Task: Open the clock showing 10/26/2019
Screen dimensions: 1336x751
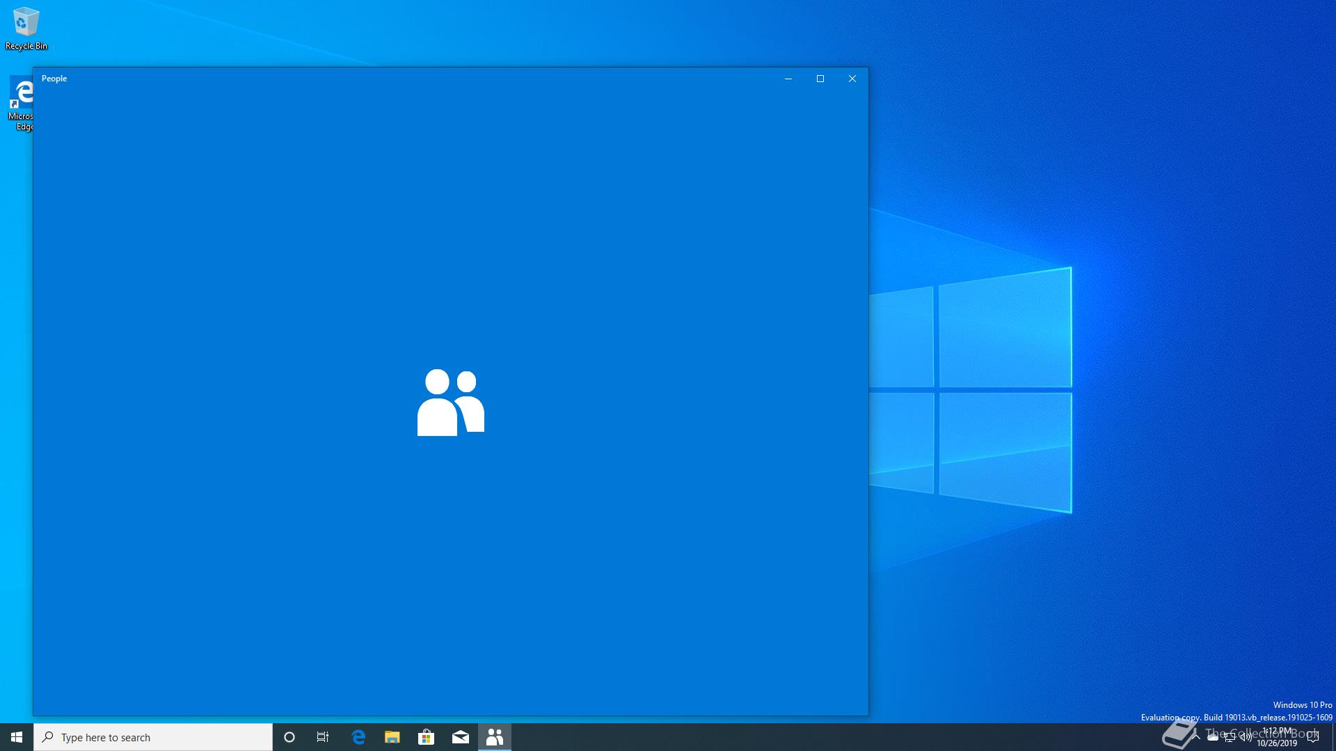Action: coord(1277,737)
